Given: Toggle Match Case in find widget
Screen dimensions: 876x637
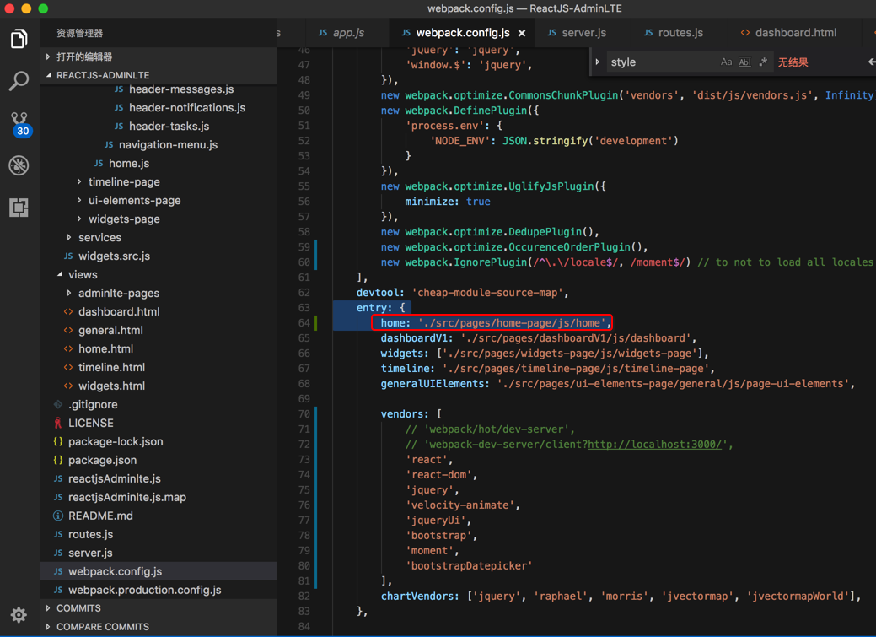Looking at the screenshot, I should point(726,62).
